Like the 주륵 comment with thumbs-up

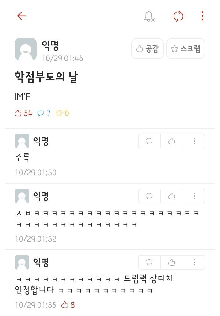tap(171, 141)
